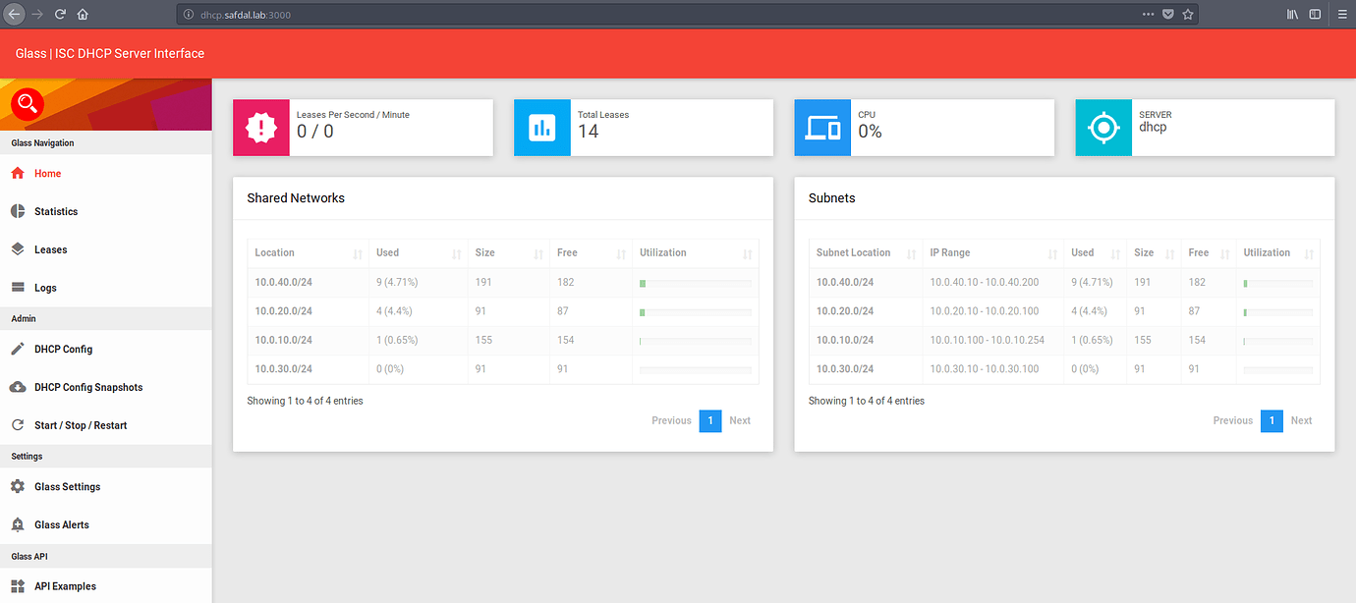Open DHCP Config Snapshots
The height and width of the screenshot is (603, 1356).
pos(18,387)
